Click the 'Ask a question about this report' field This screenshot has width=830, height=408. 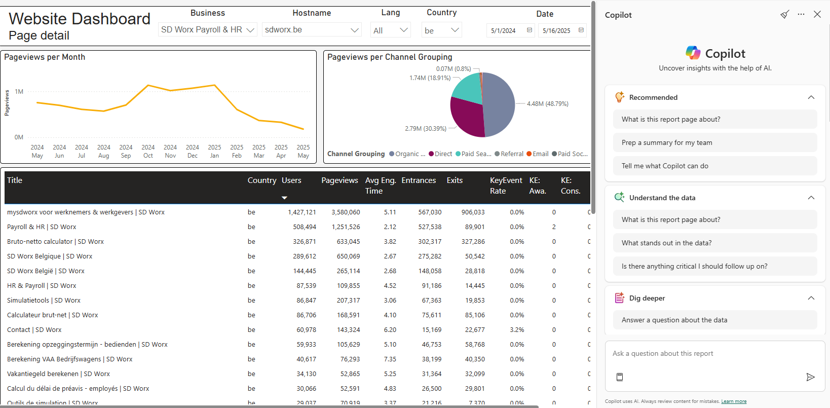(x=715, y=354)
